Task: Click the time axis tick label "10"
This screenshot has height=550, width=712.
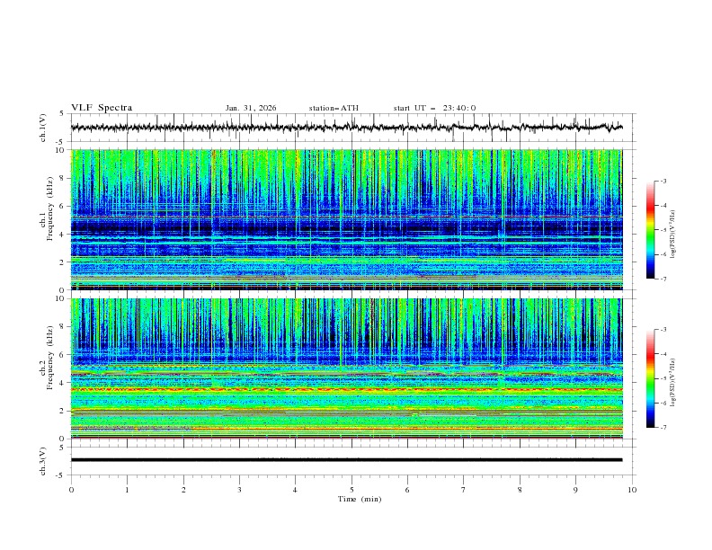Action: [632, 490]
